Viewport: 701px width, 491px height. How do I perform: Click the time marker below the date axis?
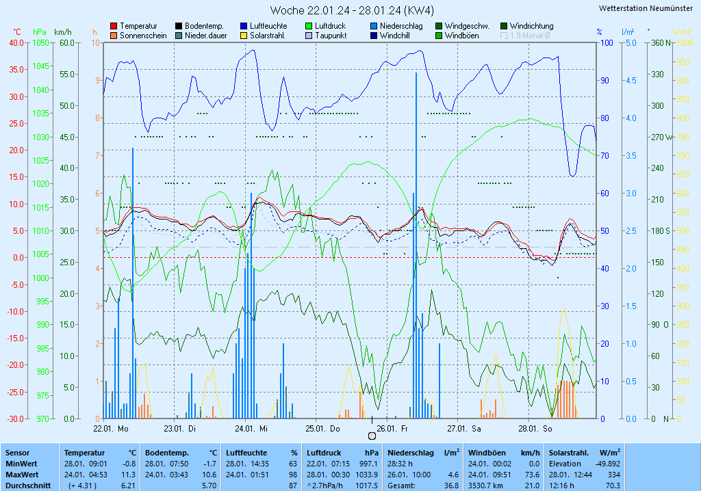tap(372, 436)
